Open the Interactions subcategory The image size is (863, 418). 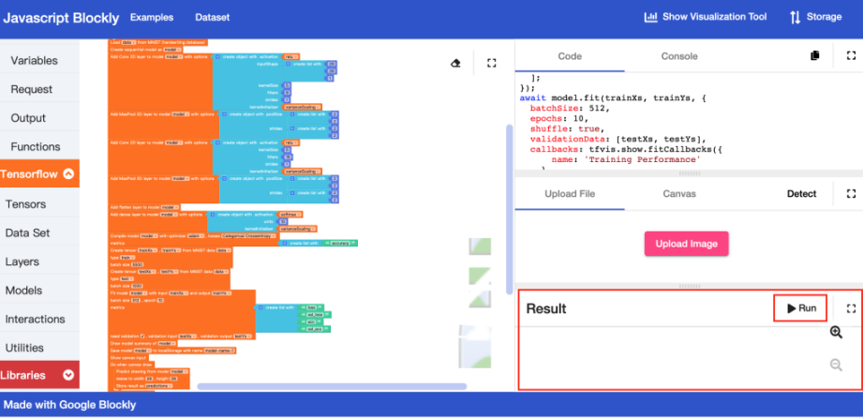(x=39, y=319)
